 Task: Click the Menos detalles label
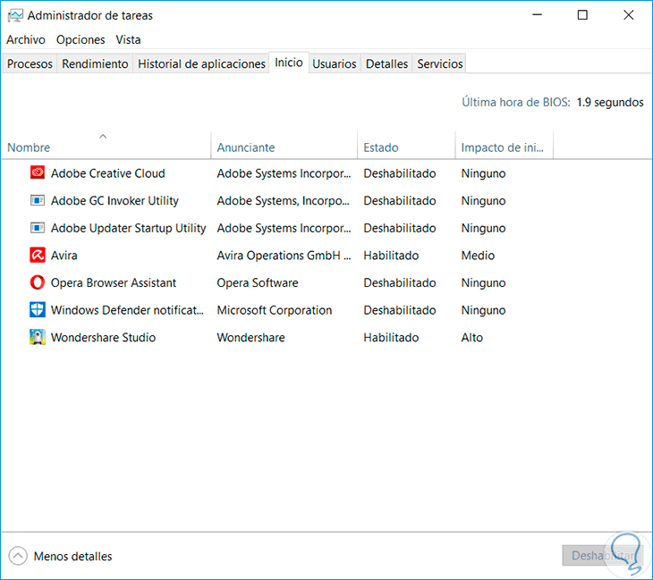click(72, 556)
